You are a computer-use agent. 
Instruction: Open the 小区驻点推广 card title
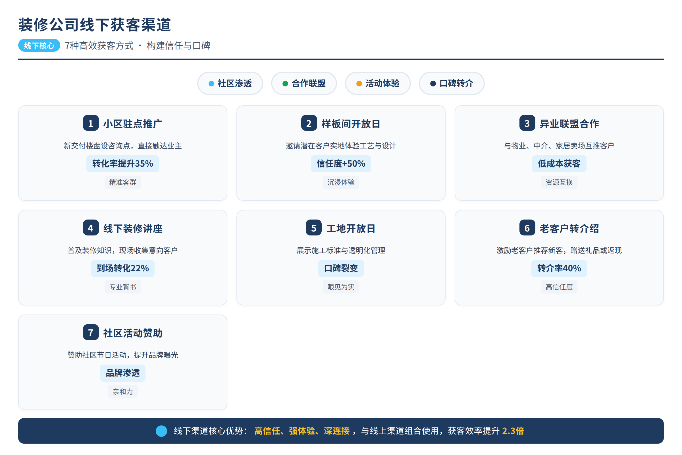(133, 124)
